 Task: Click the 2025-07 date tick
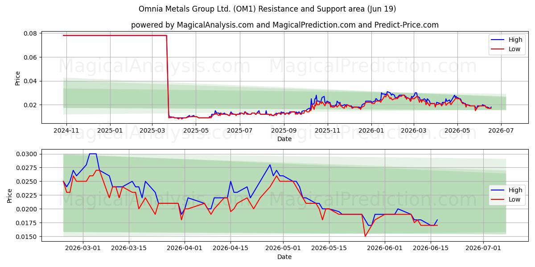click(240, 131)
